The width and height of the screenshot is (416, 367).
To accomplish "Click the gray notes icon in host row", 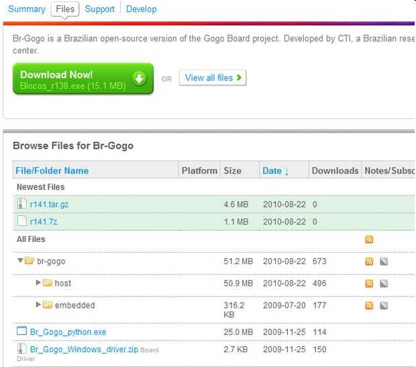I will [x=384, y=284].
